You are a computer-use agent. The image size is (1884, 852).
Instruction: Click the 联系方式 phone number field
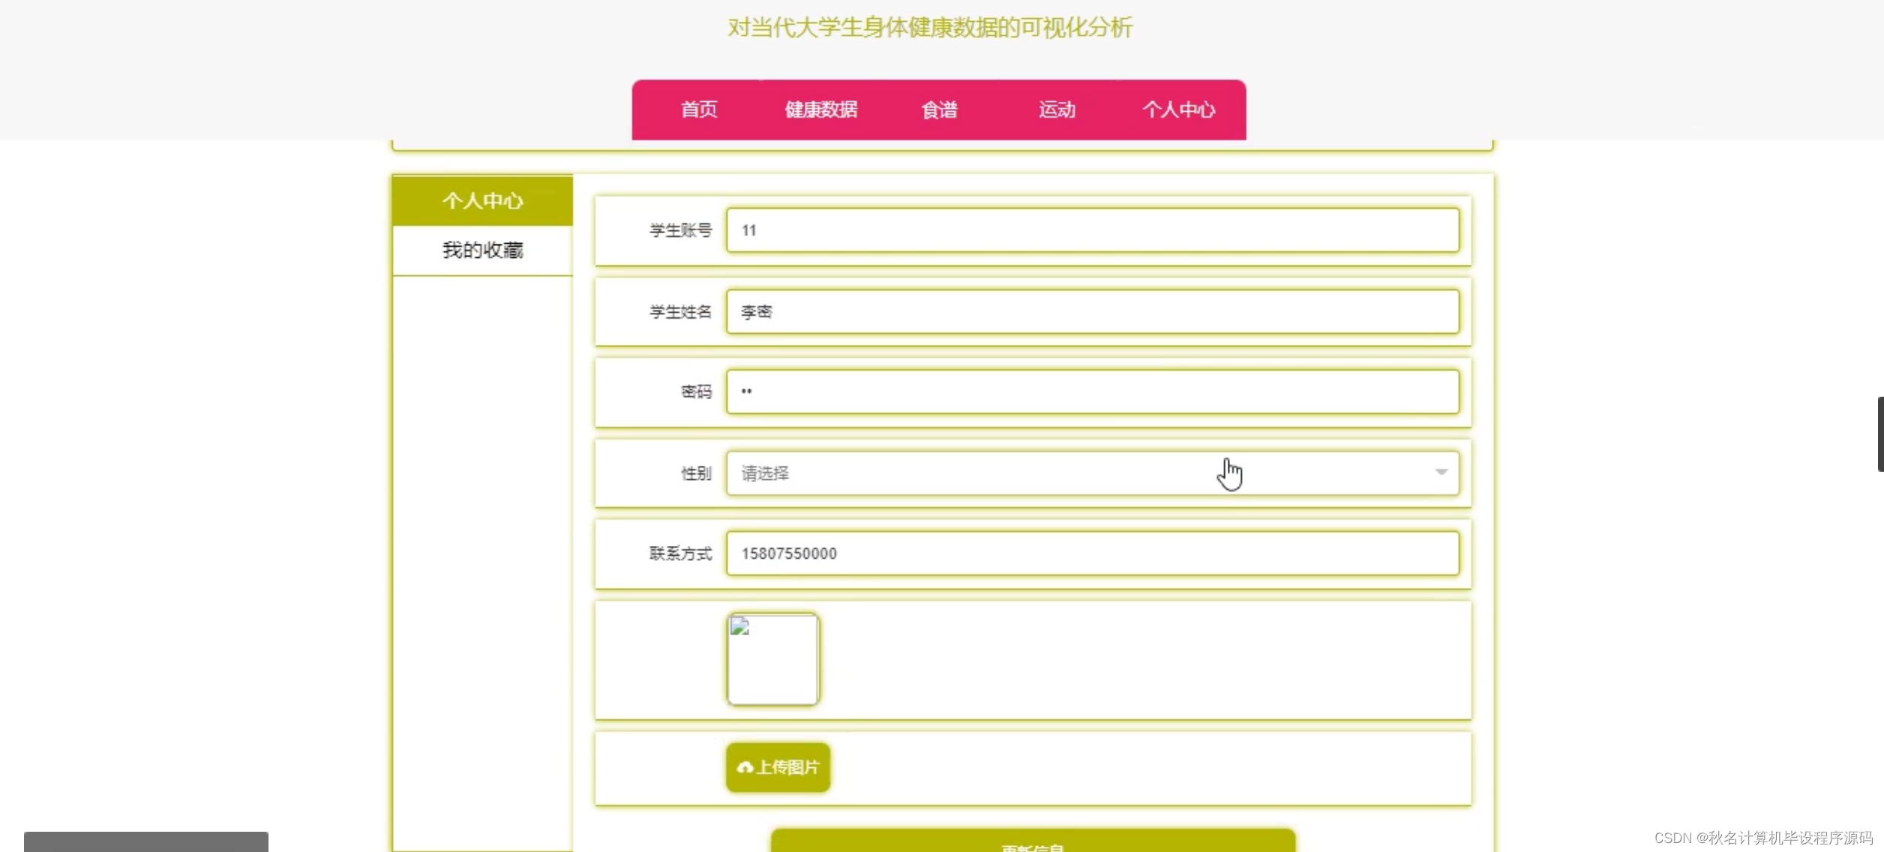click(x=1092, y=553)
